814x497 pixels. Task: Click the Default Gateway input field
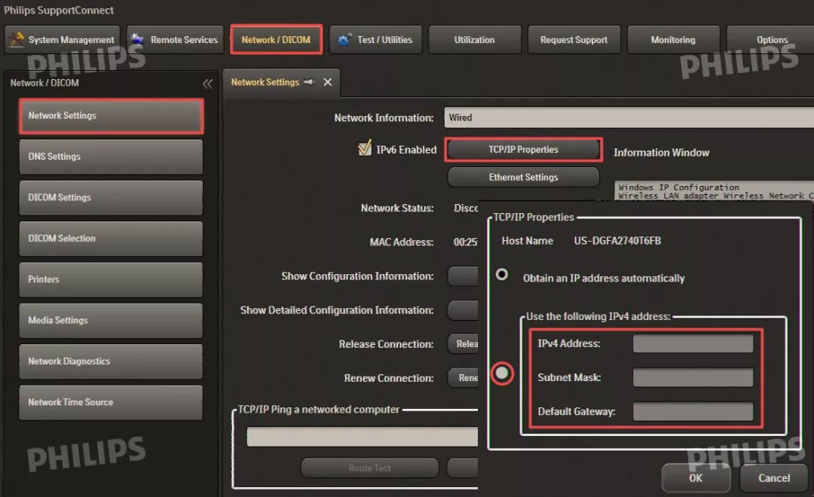(x=693, y=411)
